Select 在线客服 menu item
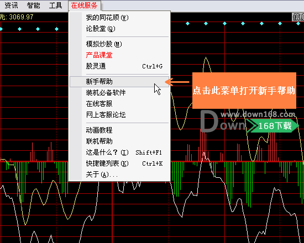Screen dimensions: 304x243 click(119, 104)
